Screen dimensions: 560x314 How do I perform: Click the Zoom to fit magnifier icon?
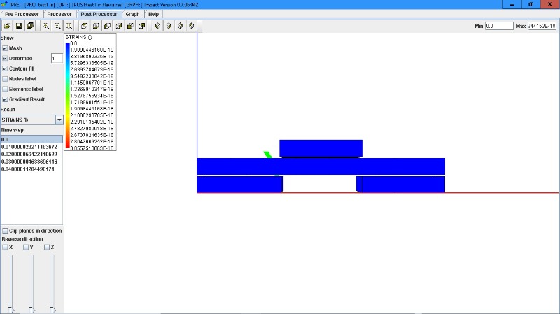(69, 26)
